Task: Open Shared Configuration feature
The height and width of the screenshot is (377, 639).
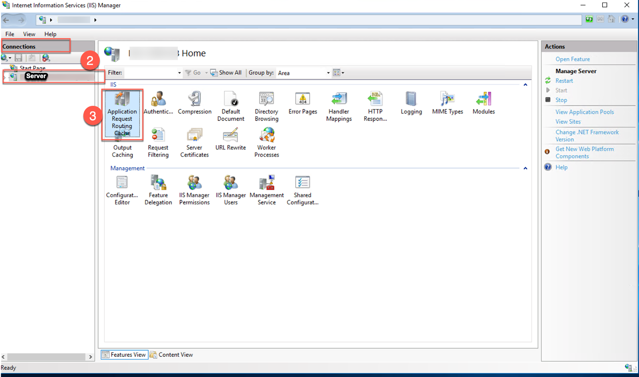Action: tap(303, 190)
